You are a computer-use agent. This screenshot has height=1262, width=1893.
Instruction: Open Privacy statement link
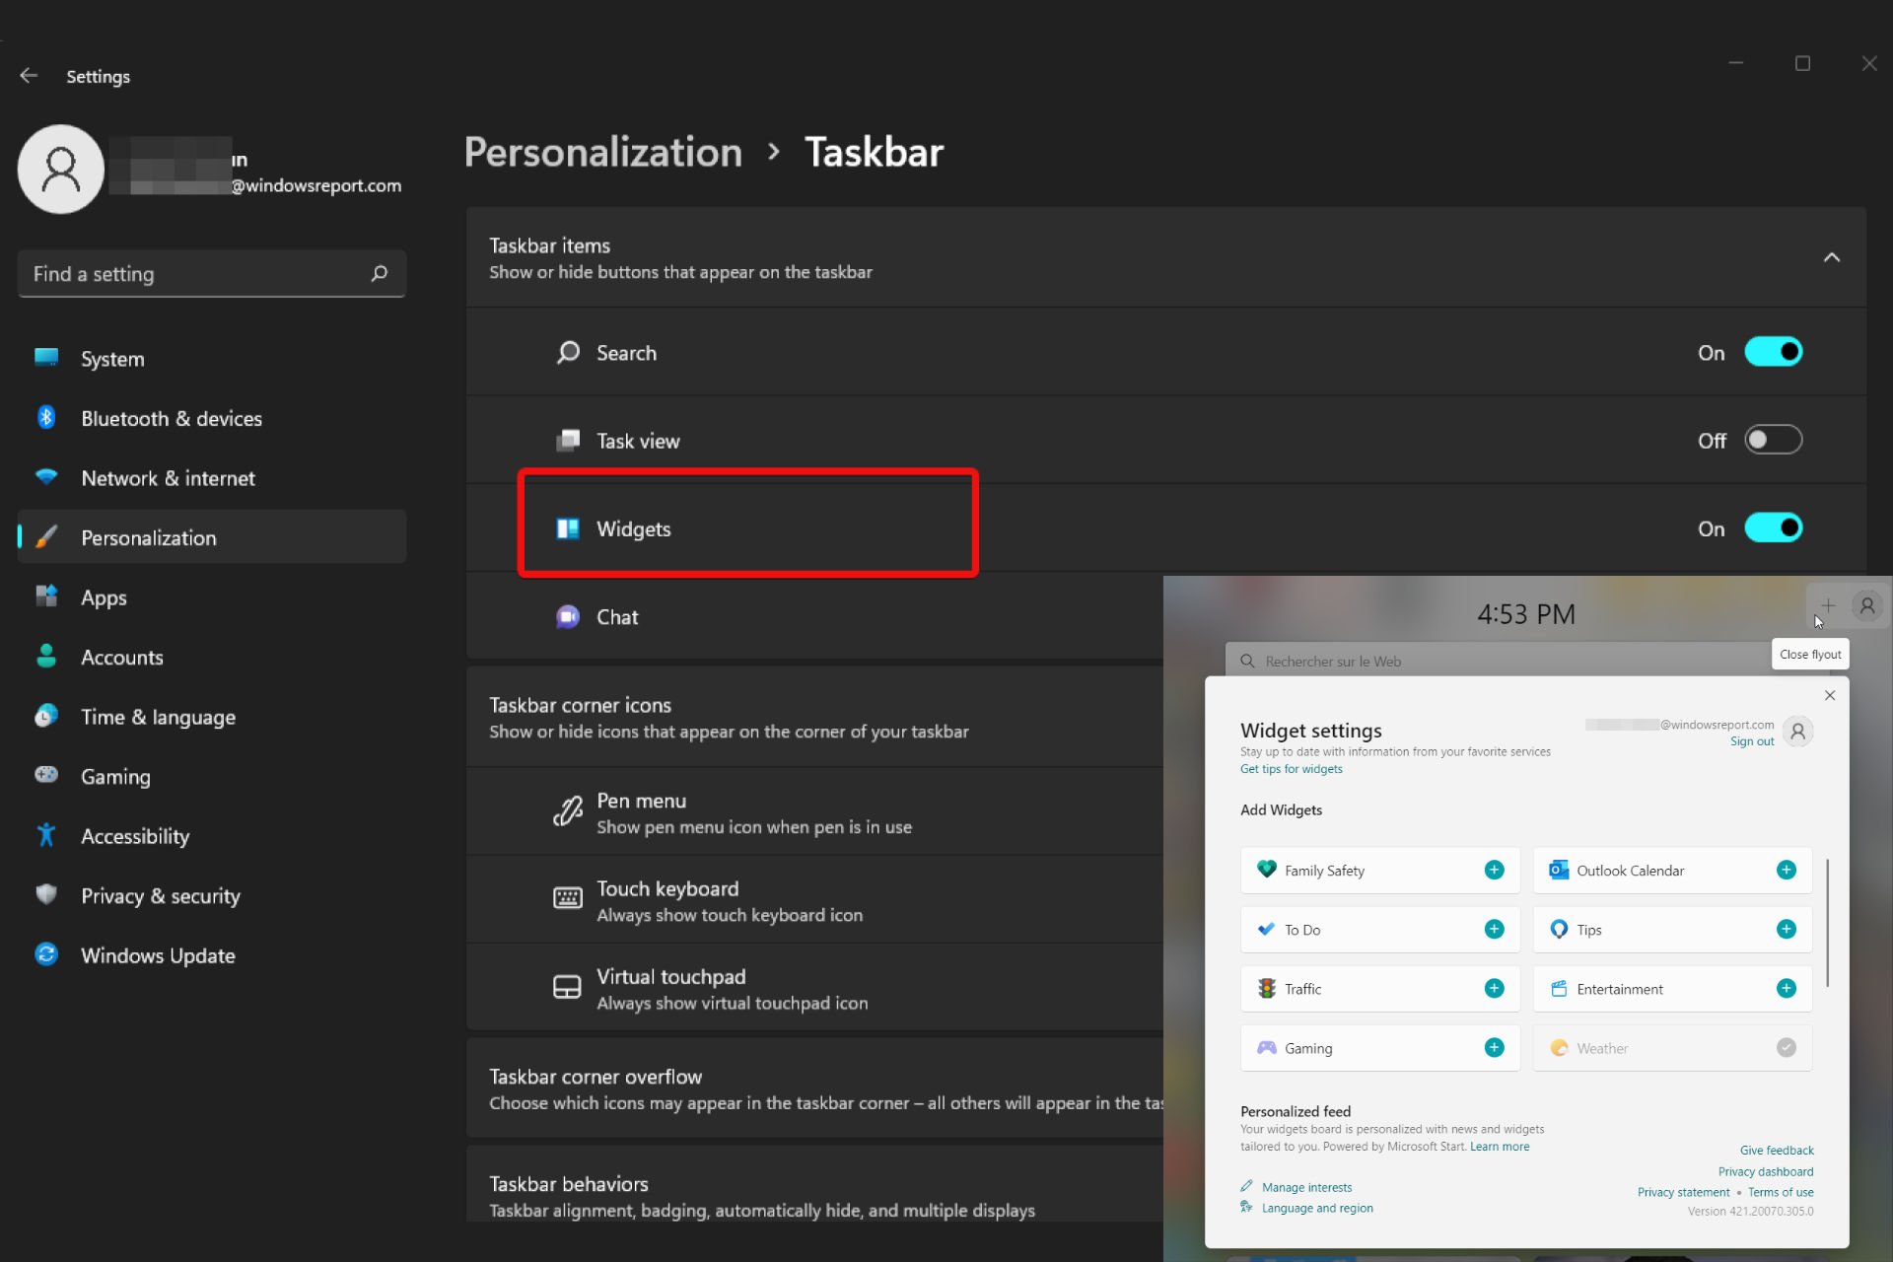tap(1683, 1192)
